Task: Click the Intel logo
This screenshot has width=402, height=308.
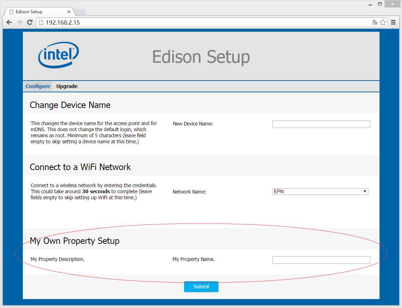Action: coord(58,55)
